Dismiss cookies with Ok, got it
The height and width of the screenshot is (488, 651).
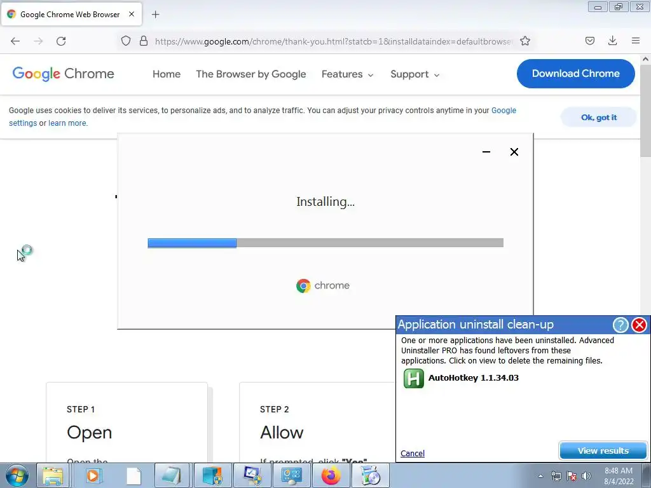click(598, 118)
